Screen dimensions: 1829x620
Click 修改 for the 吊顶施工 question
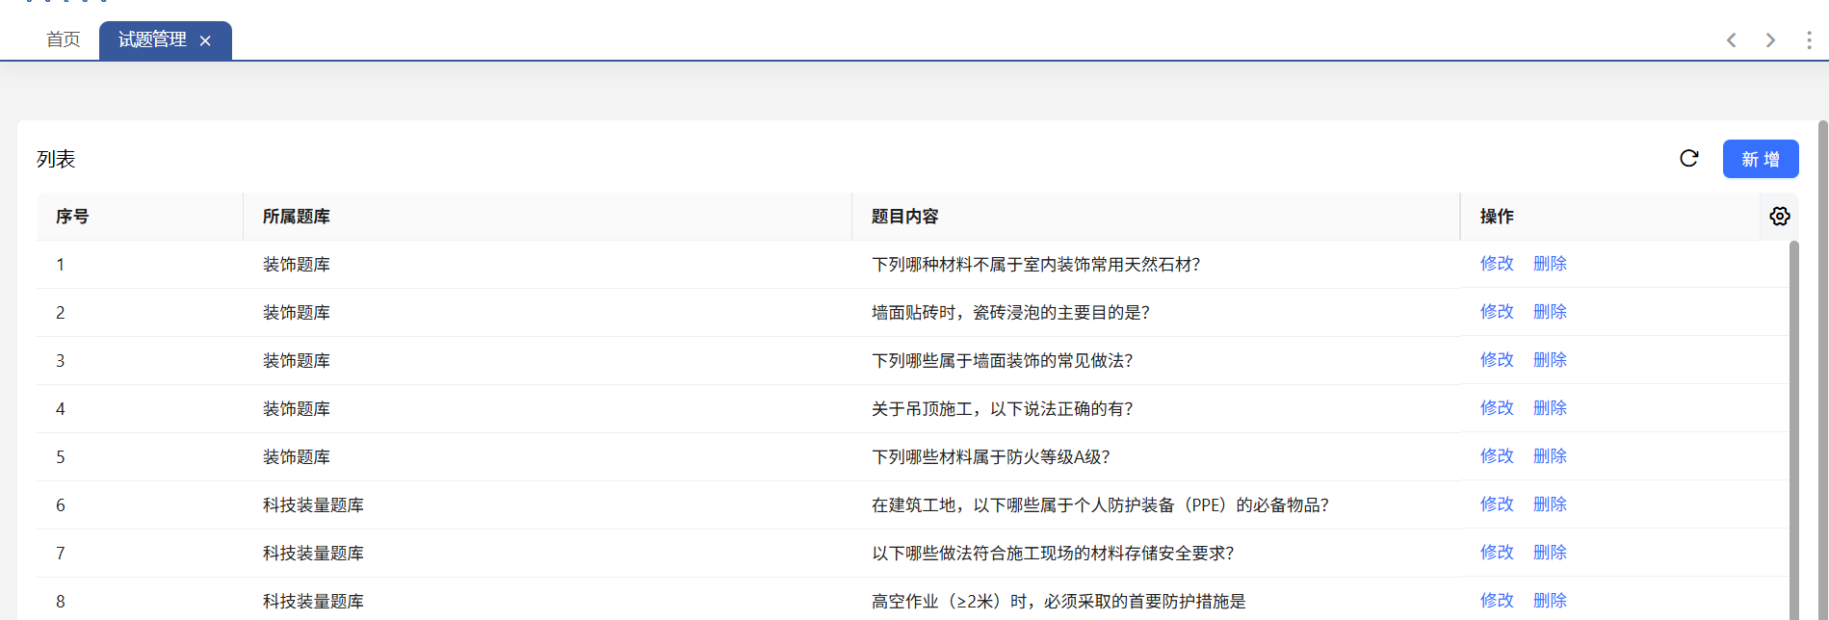(x=1496, y=408)
